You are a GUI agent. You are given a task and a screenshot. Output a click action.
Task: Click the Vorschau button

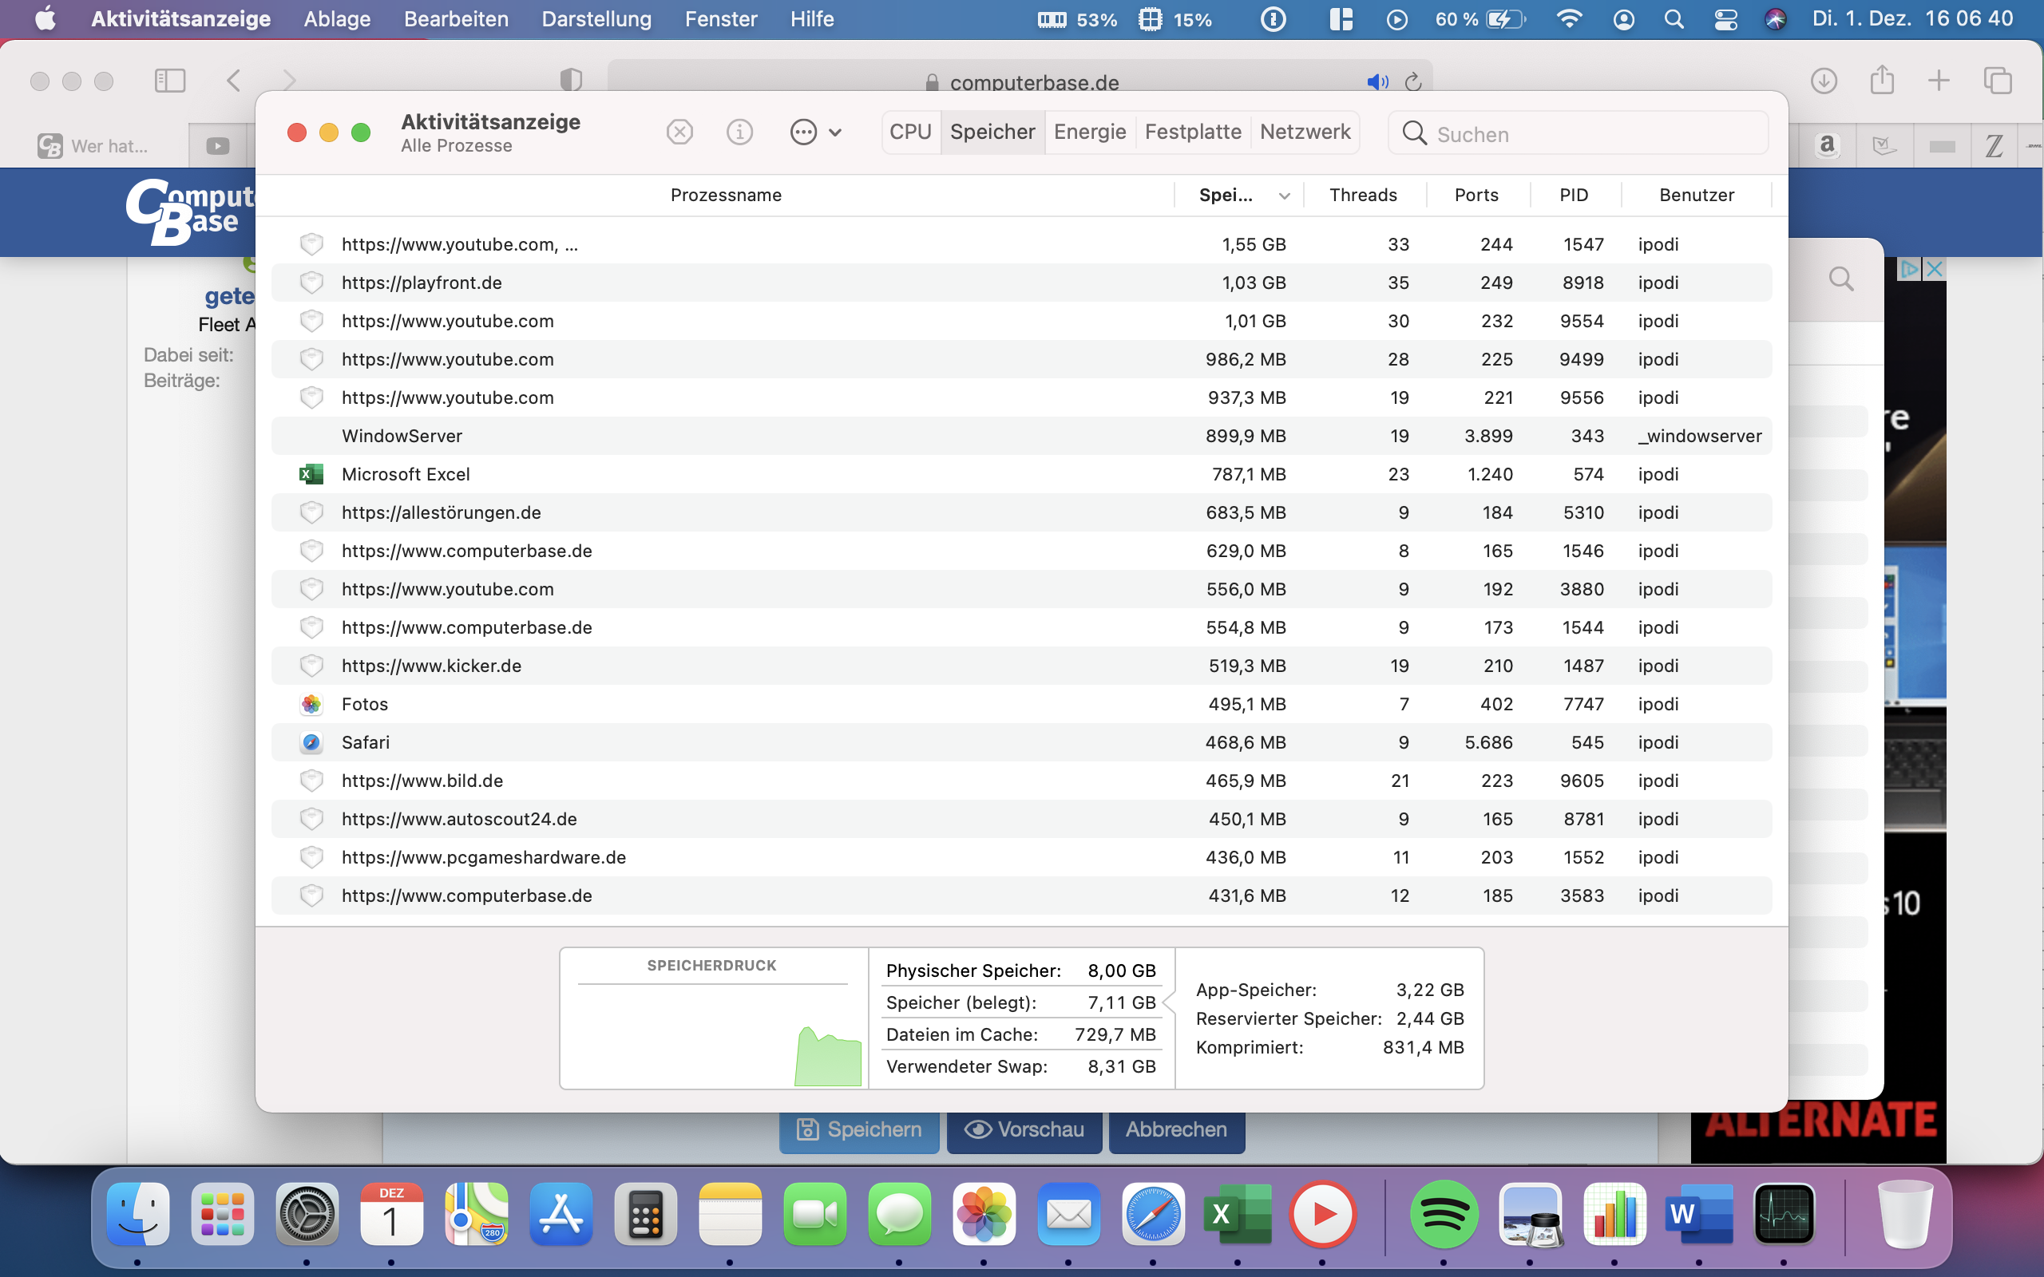point(1024,1130)
